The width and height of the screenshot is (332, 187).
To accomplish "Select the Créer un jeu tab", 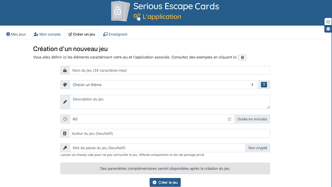I will pyautogui.click(x=82, y=34).
